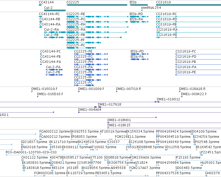Viewport: 221px width, 177px height.
Task: Select transcript CG43144-RC
Action: pyautogui.click(x=41, y=17)
